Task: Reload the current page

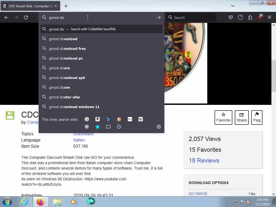Action: pyautogui.click(x=26, y=18)
